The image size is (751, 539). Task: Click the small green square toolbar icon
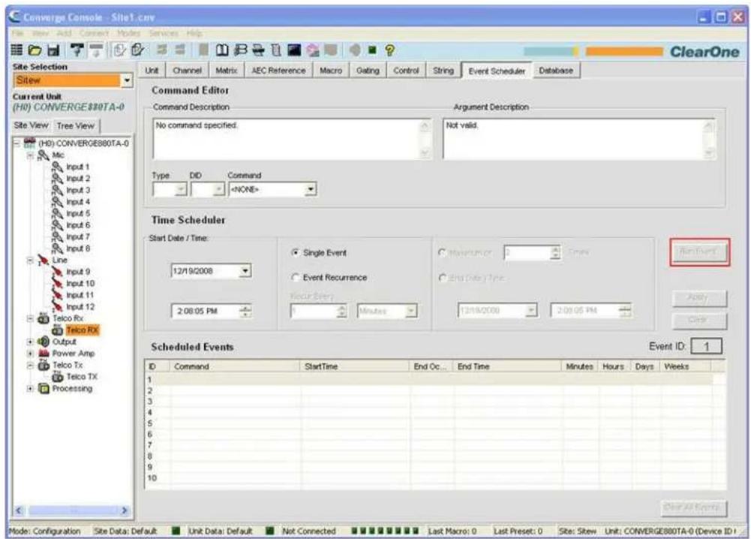point(372,50)
